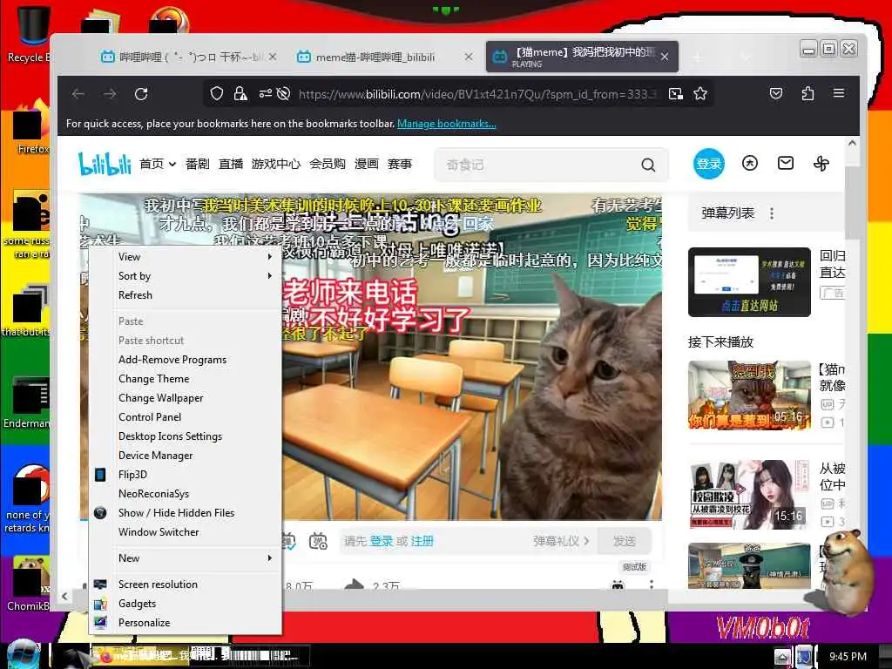Select Refresh in desktop context menu

[x=186, y=295]
